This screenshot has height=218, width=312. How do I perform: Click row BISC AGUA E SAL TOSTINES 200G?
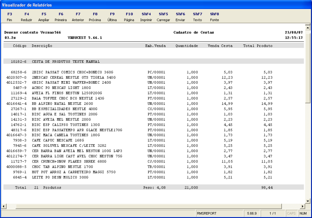pyautogui.click(x=139, y=114)
